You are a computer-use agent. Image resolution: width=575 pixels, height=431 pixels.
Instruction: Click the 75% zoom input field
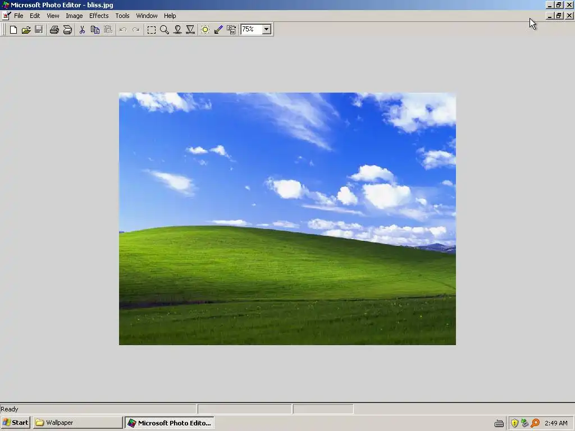252,29
